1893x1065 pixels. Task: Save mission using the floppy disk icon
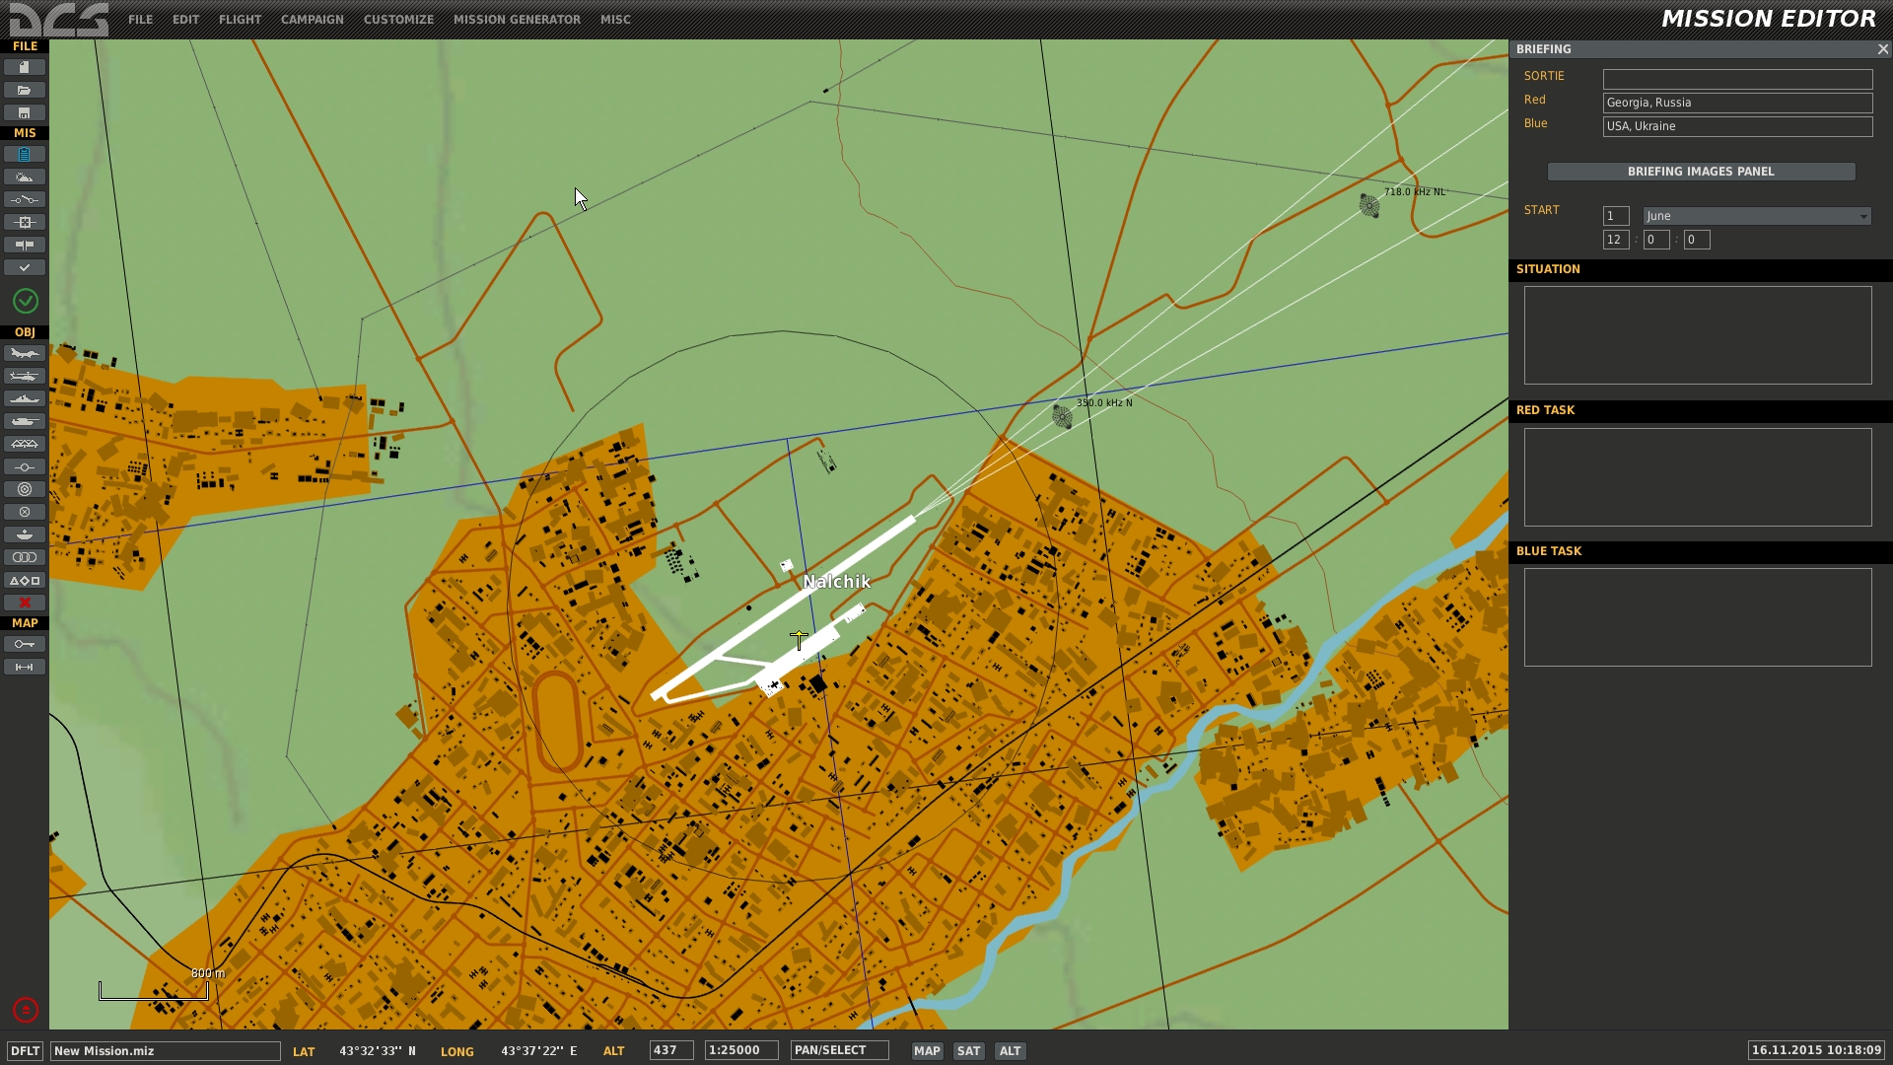[x=25, y=112]
